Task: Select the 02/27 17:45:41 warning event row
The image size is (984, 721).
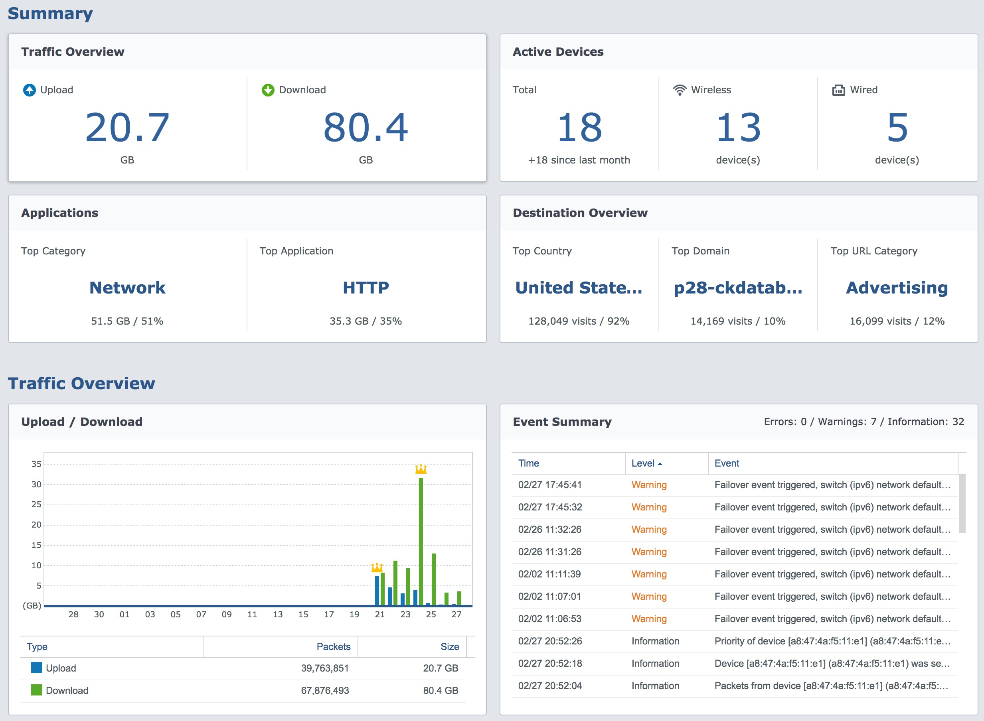Action: [x=735, y=485]
